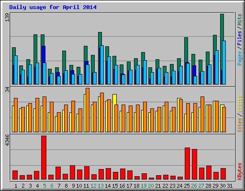Image resolution: width=245 pixels, height=191 pixels.
Task: Click day label '19' on axis
Action: [144, 186]
